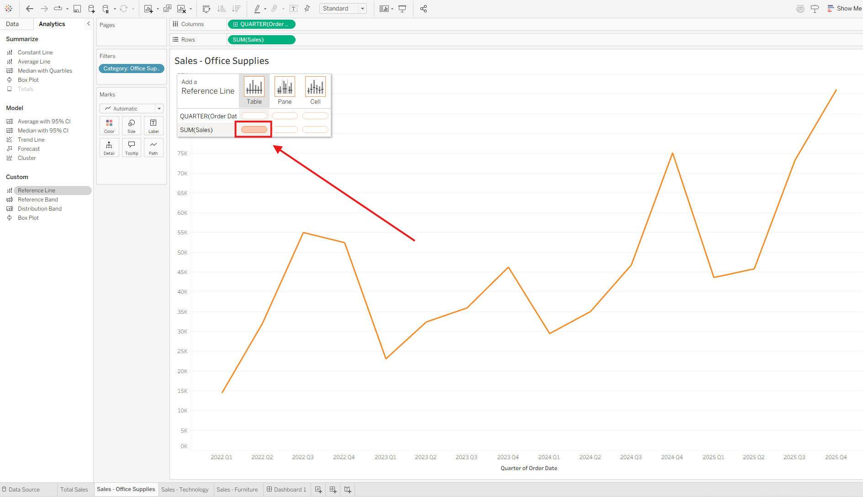Viewport: 863px width, 497px height.
Task: Collapse the side pane with the chevron
Action: point(89,24)
